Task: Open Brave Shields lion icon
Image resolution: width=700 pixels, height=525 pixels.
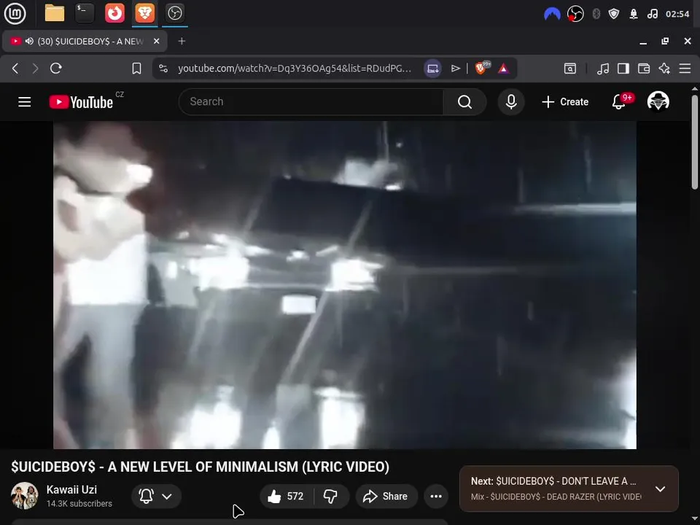Action: coord(482,68)
